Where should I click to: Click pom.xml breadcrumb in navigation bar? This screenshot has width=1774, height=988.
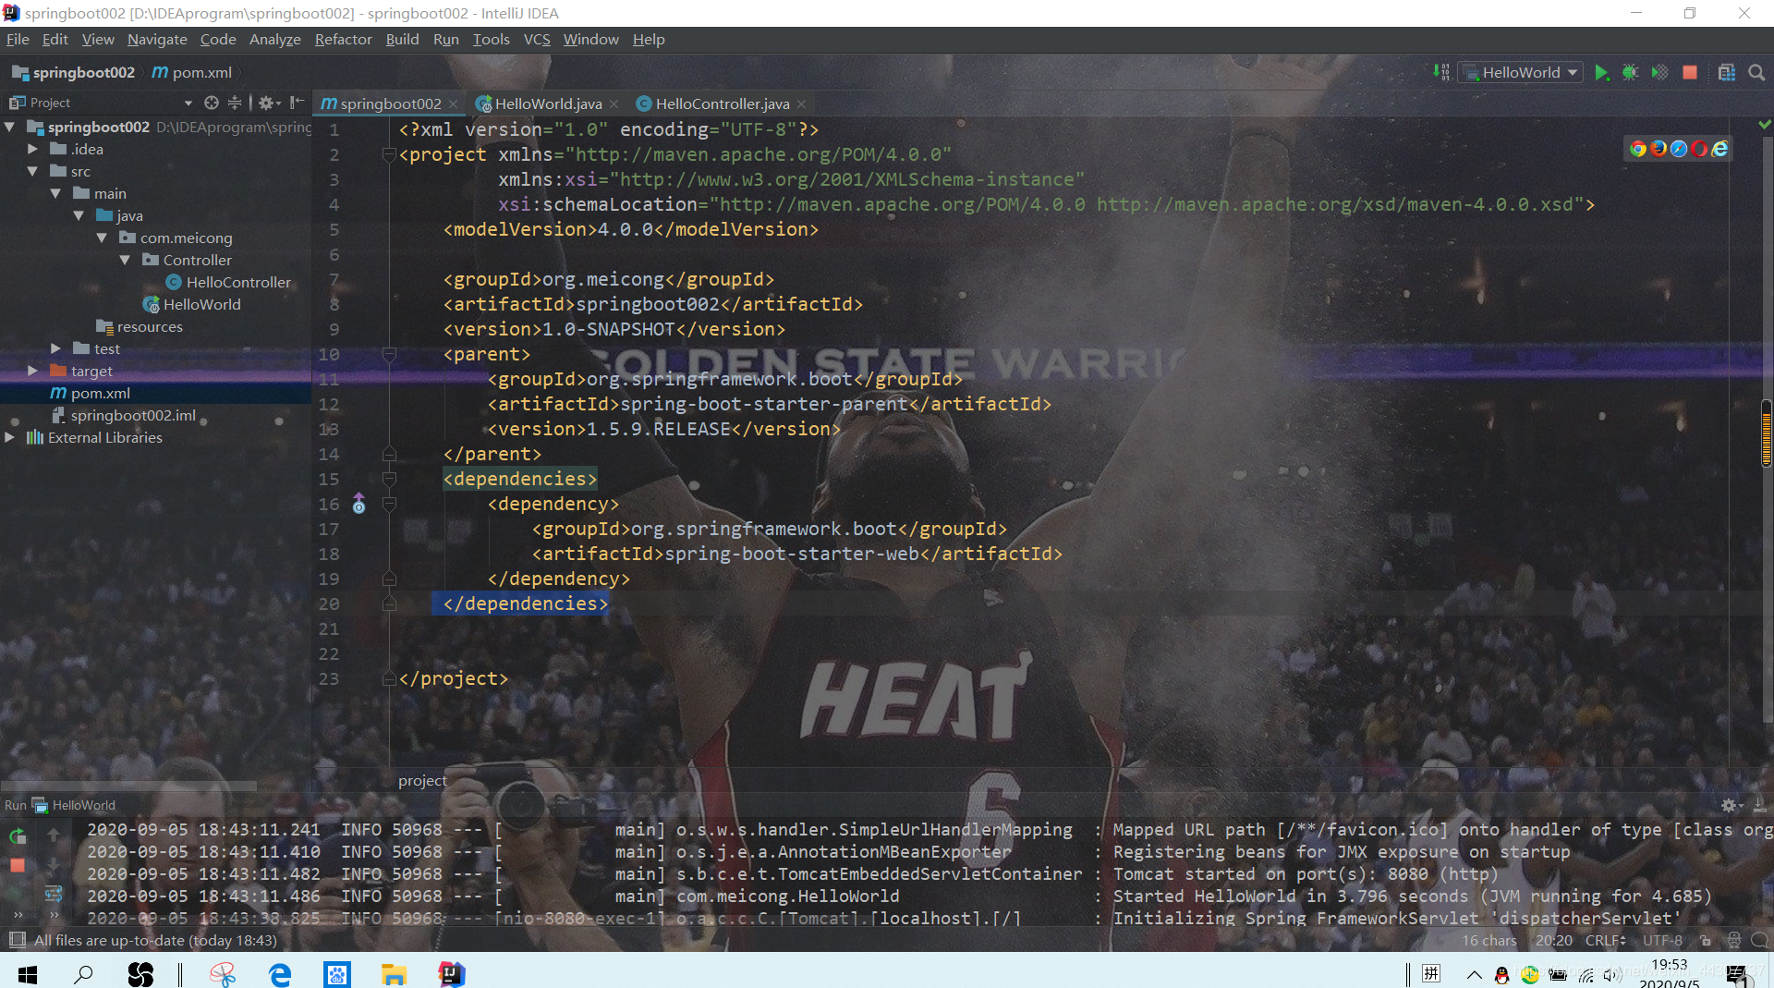point(192,72)
